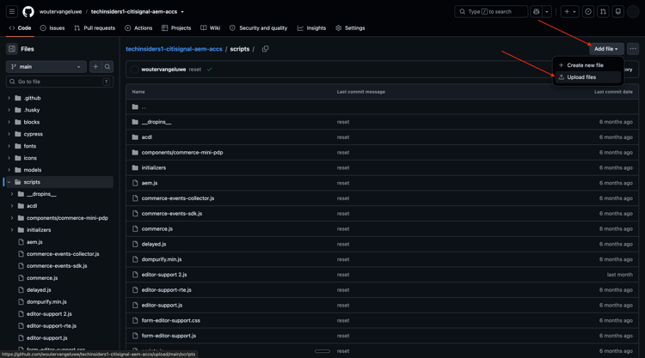The width and height of the screenshot is (645, 358).
Task: Open the Copilot dropdown arrow
Action: pos(547,11)
